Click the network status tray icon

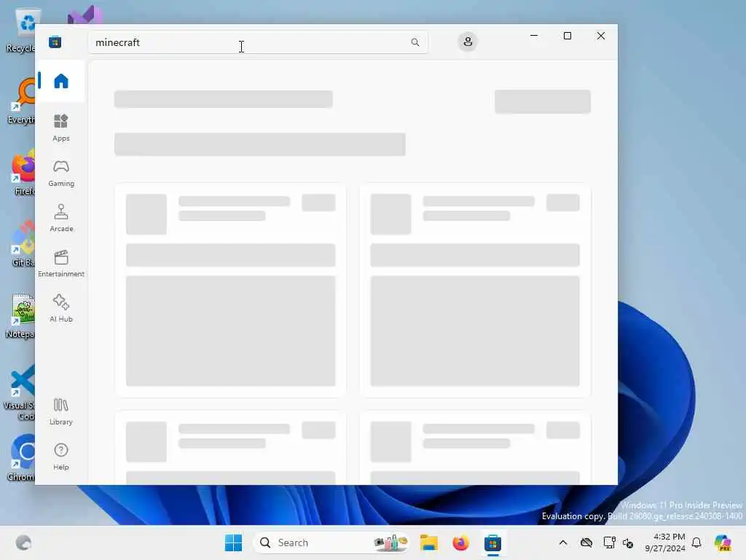tap(609, 542)
